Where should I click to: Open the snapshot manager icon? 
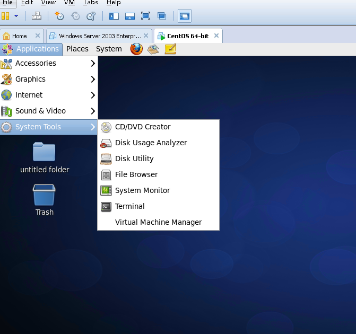(91, 16)
